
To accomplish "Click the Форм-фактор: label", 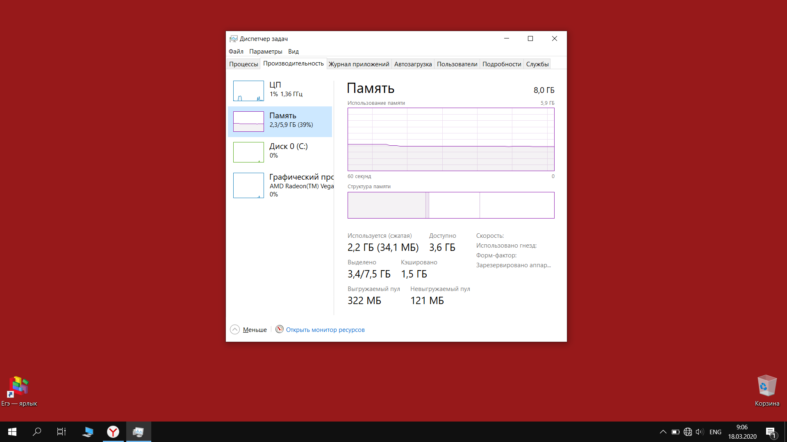I will (496, 255).
